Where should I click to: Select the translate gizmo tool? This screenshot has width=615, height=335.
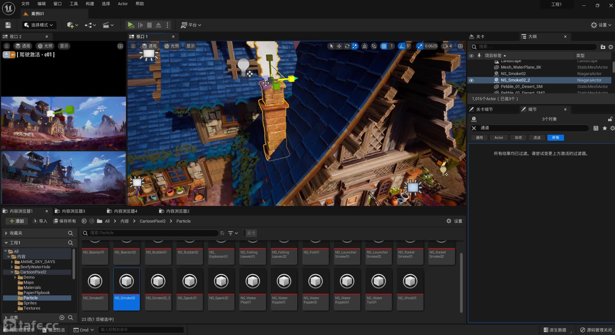pyautogui.click(x=339, y=46)
